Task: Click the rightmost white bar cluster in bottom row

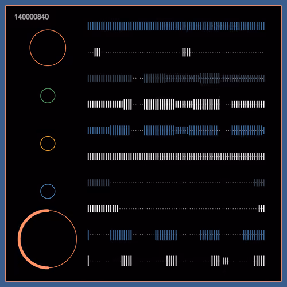Action: click(259, 261)
